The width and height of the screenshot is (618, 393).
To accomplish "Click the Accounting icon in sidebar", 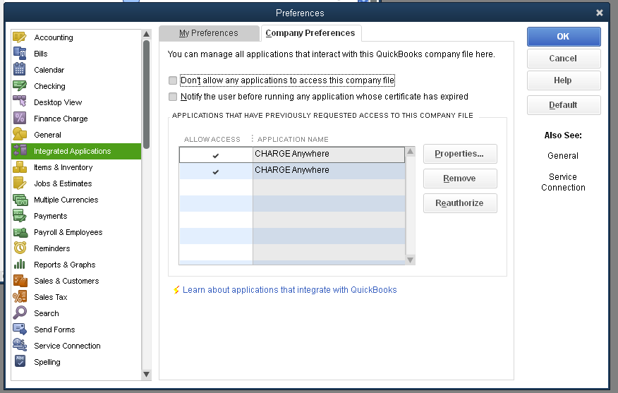I will (20, 37).
